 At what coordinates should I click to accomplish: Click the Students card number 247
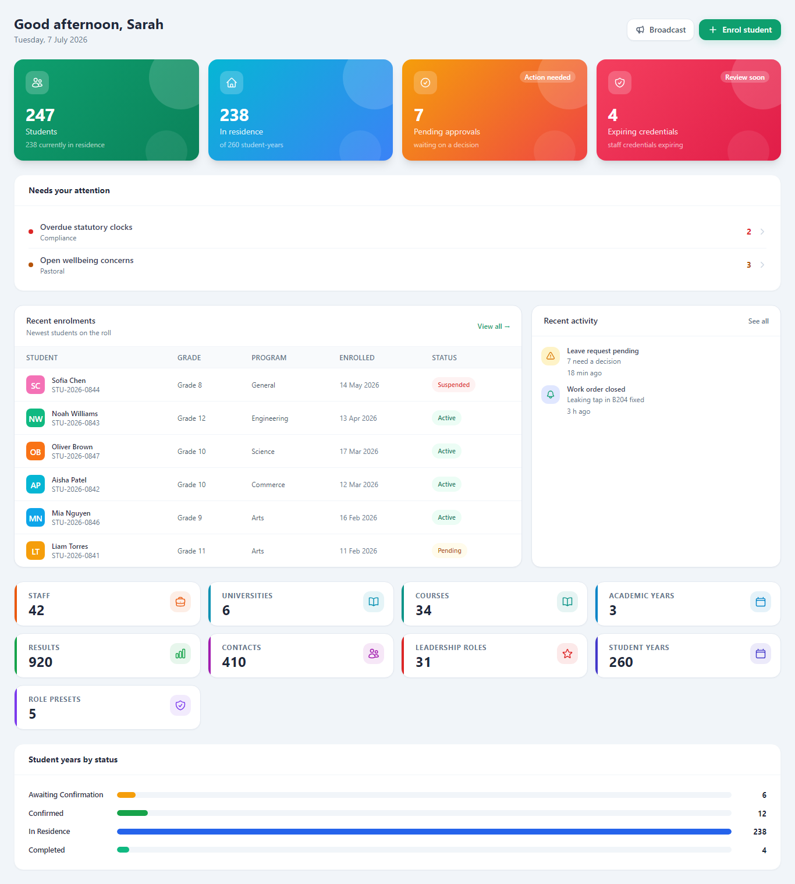[x=40, y=115]
